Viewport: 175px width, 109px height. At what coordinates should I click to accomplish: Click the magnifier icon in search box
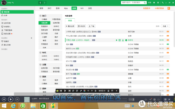coord(145,3)
